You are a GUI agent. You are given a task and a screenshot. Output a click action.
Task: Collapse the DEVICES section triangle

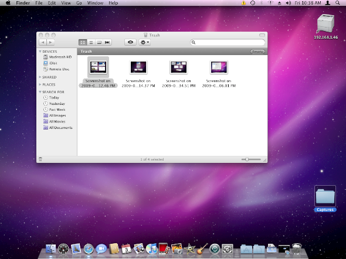point(40,52)
